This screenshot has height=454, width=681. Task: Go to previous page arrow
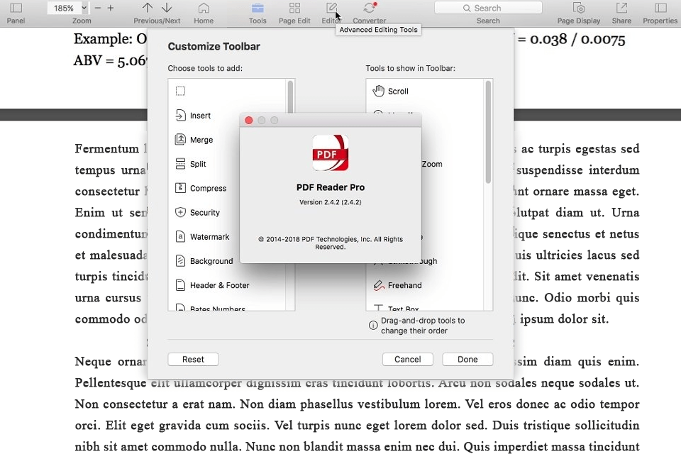point(148,8)
